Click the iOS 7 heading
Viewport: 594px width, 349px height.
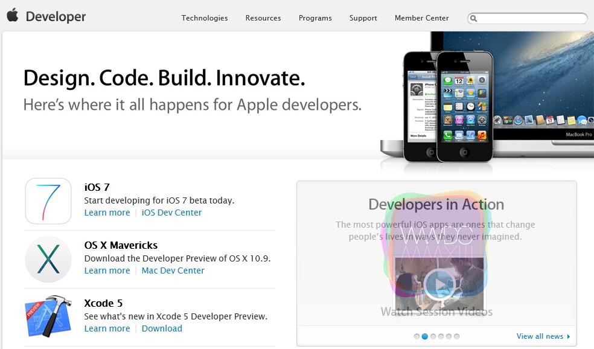pyautogui.click(x=97, y=187)
